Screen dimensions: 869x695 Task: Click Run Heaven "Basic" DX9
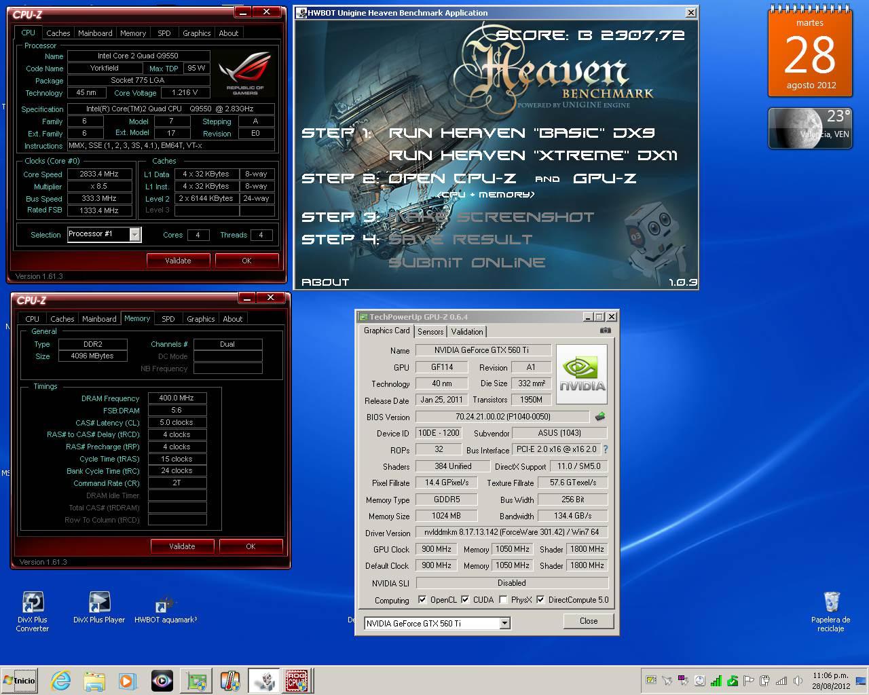point(521,133)
